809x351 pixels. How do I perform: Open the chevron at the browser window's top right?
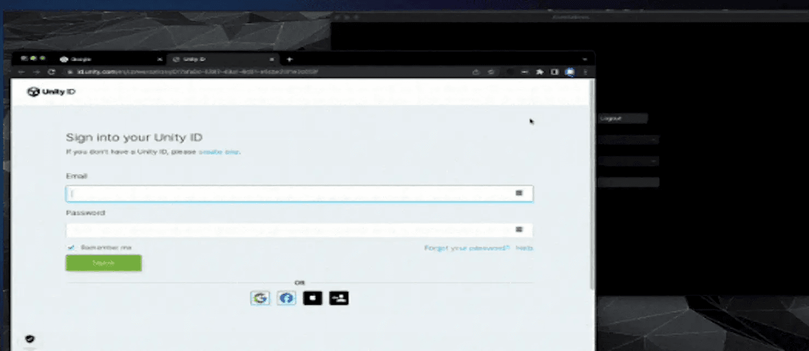584,59
